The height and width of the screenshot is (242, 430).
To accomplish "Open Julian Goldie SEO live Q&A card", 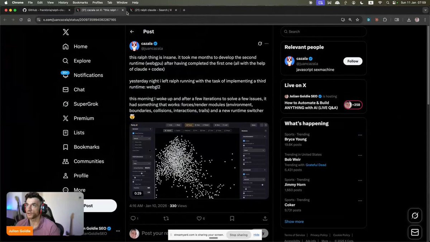I will click(324, 102).
